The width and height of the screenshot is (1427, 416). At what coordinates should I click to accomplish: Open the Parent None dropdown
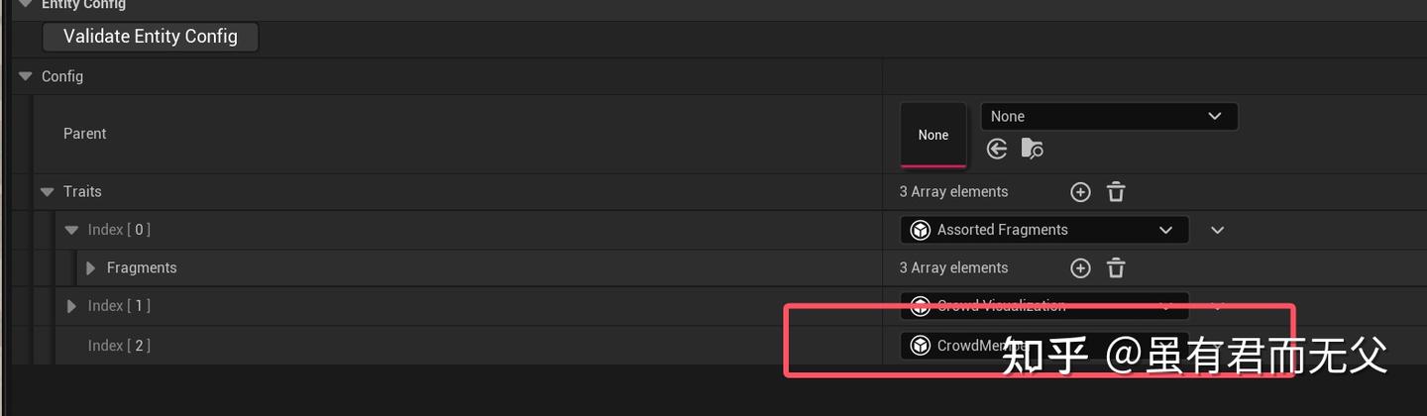[x=1108, y=117]
